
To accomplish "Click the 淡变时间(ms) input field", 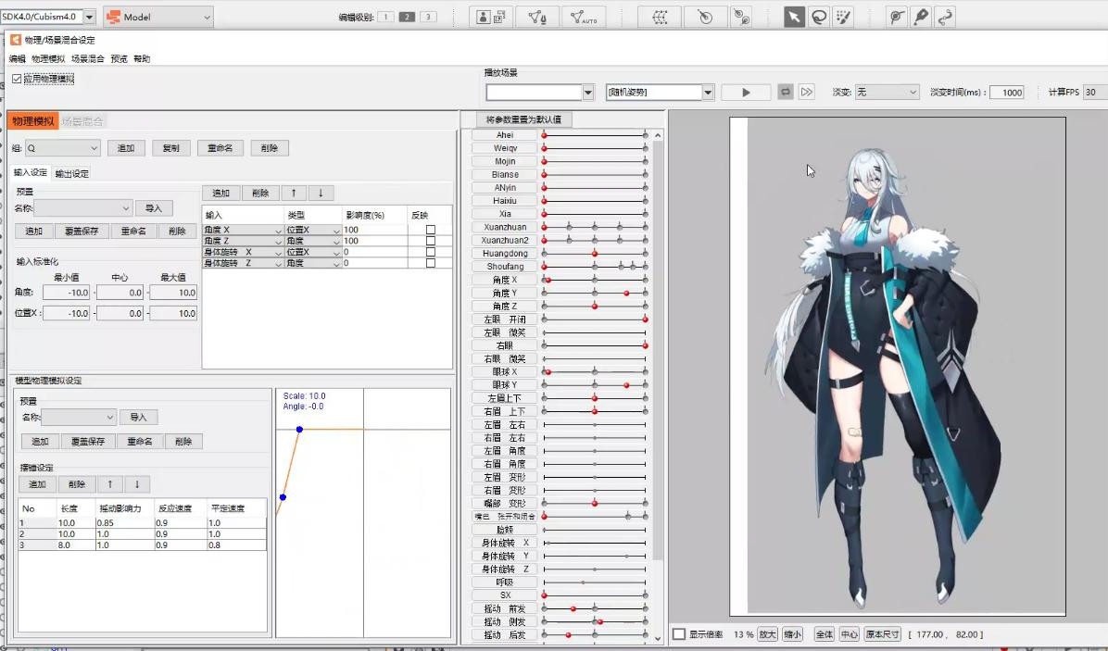I will (1007, 93).
